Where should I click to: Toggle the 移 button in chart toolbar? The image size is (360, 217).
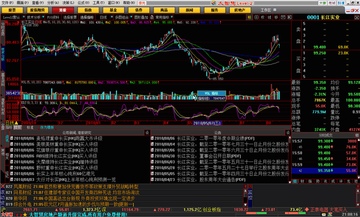276,17
